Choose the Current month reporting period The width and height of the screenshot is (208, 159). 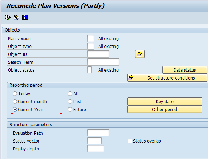point(15,102)
